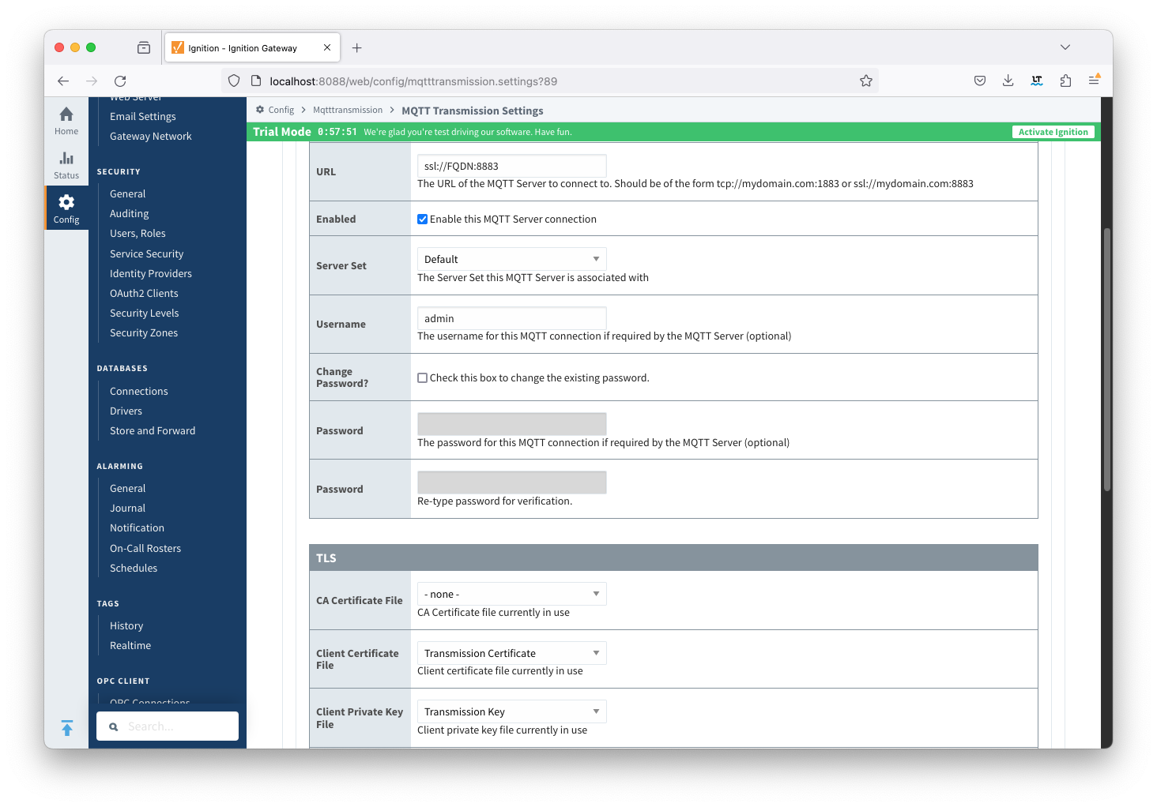Open the Status section
Image resolution: width=1157 pixels, height=807 pixels.
pyautogui.click(x=66, y=165)
